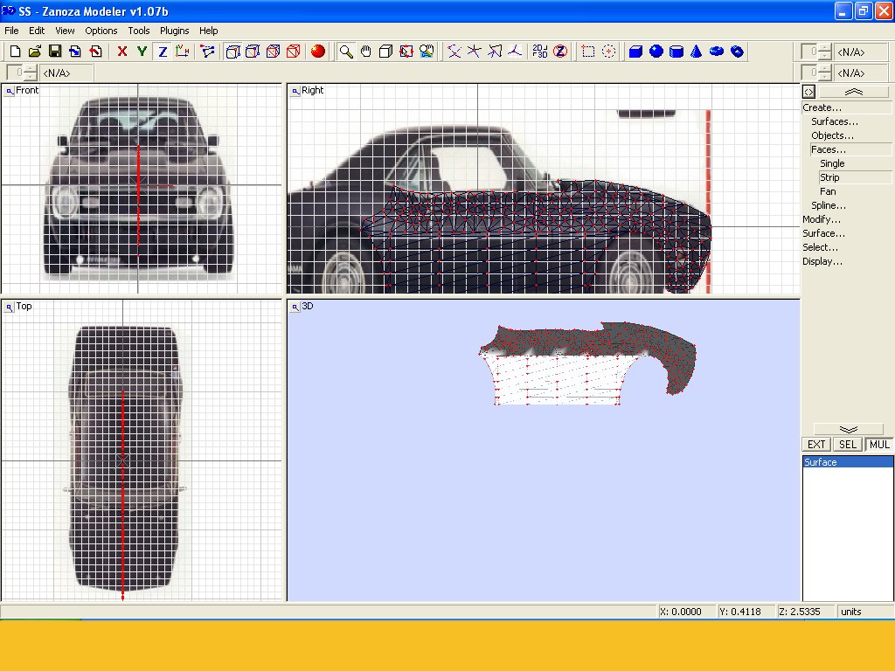Toggle the X axis lock
This screenshot has width=895, height=671.
point(122,52)
